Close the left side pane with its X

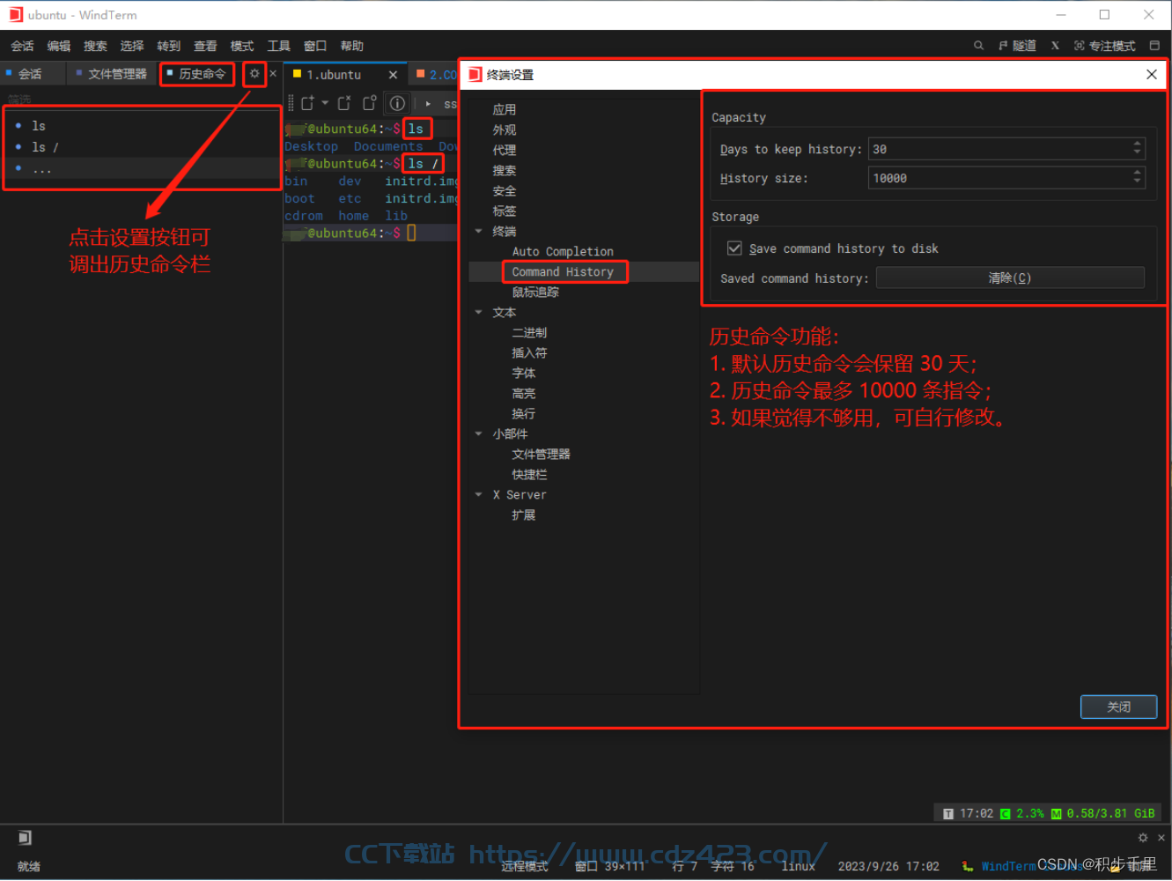pyautogui.click(x=273, y=74)
